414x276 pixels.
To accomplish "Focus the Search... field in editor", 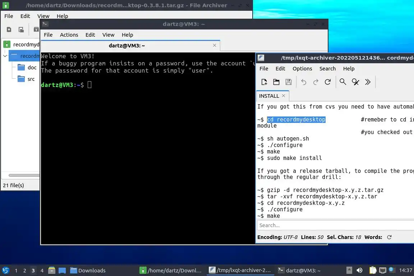I will click(335, 225).
